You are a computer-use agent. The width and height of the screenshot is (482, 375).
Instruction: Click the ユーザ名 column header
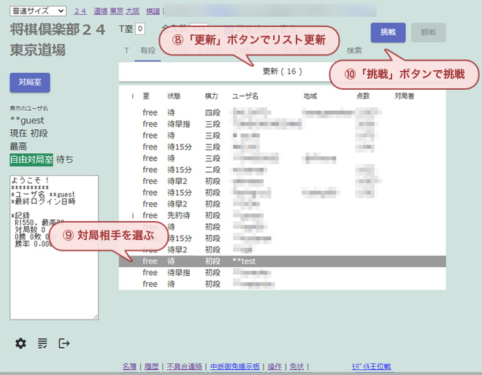245,96
